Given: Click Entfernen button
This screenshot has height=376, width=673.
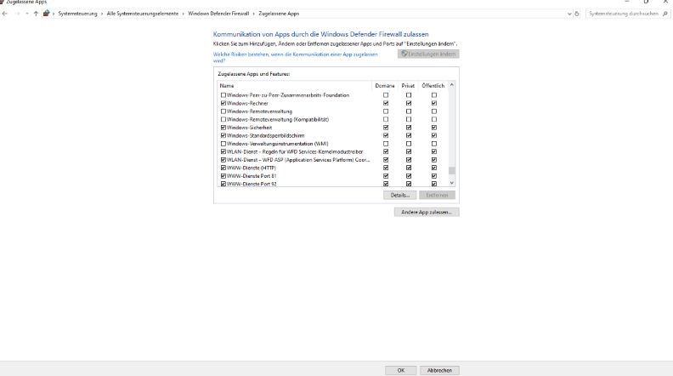Looking at the screenshot, I should coord(437,195).
